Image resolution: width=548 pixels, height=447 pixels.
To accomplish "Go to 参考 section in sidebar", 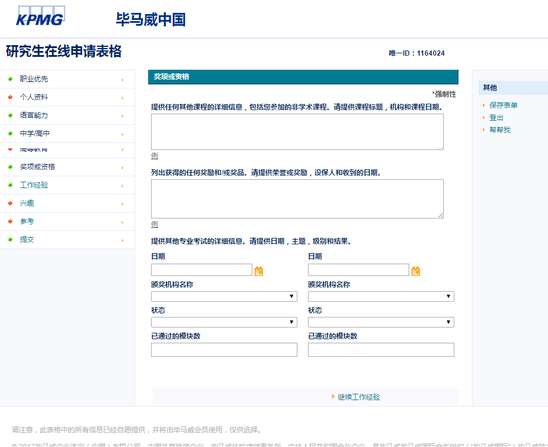I will point(27,221).
